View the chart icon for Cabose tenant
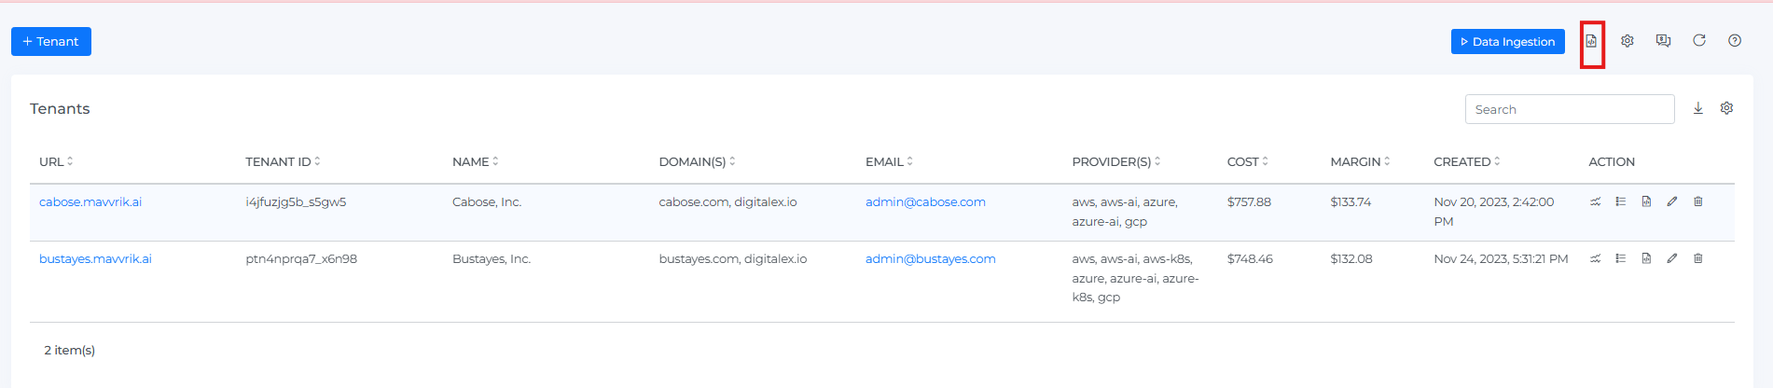The image size is (1773, 388). tap(1596, 201)
